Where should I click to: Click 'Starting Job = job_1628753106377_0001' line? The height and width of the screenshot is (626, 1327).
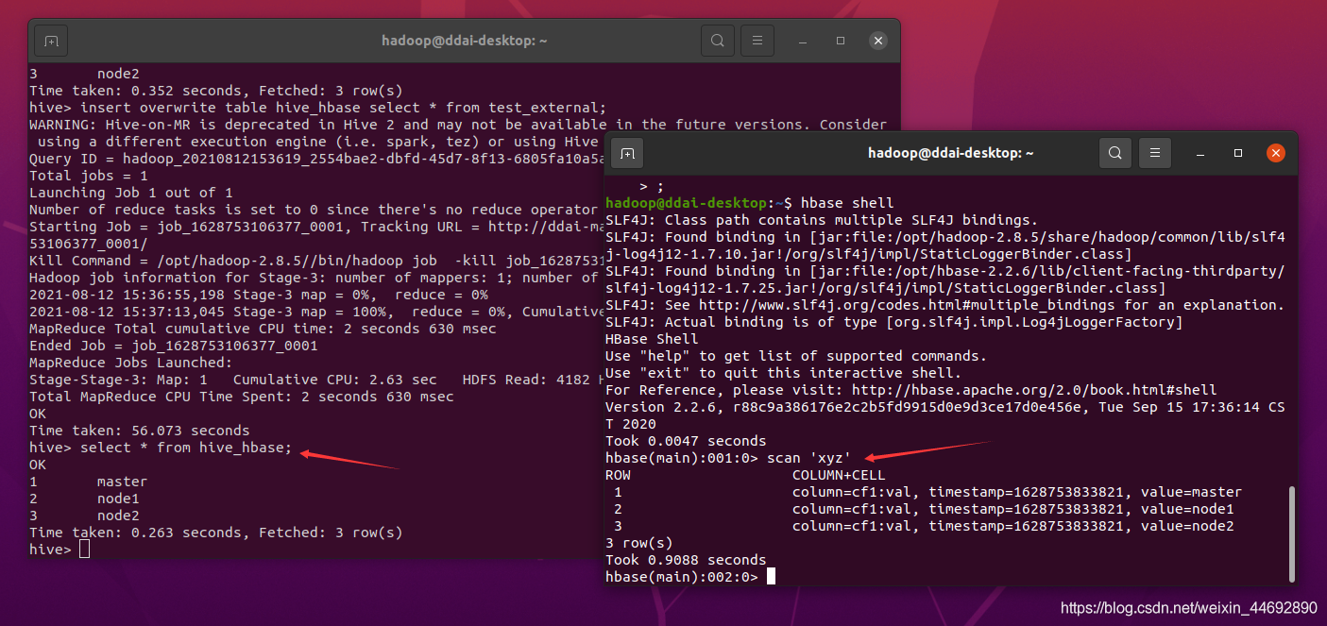(316, 227)
